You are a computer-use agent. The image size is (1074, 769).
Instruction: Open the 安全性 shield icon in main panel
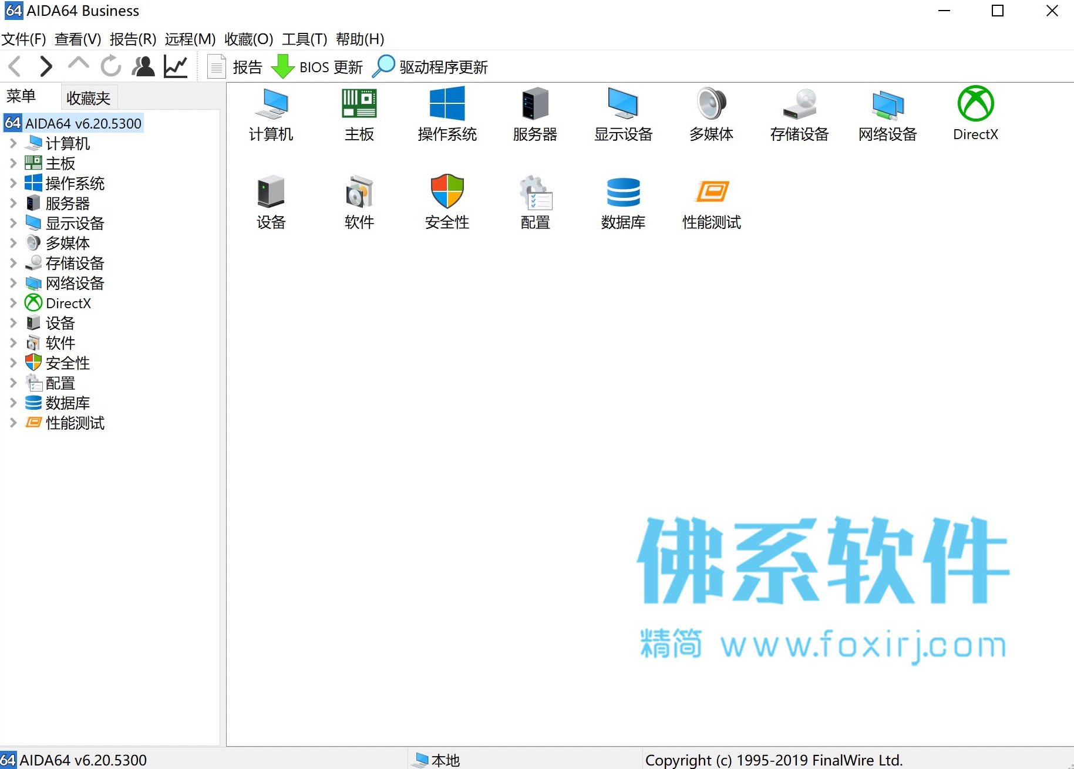pos(447,191)
